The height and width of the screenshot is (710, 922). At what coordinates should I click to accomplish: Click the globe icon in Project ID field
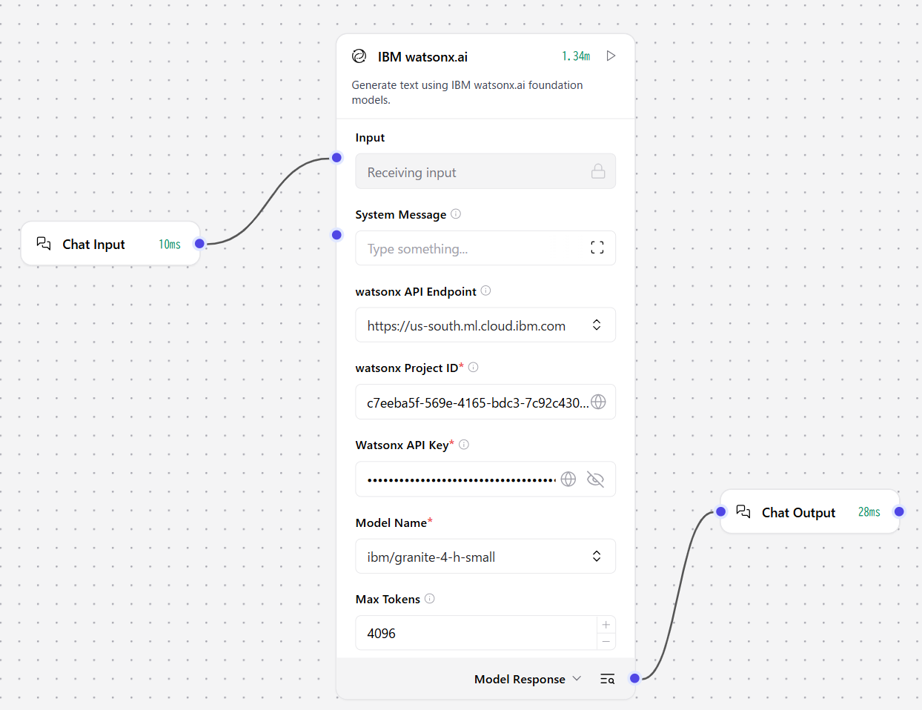(x=599, y=402)
